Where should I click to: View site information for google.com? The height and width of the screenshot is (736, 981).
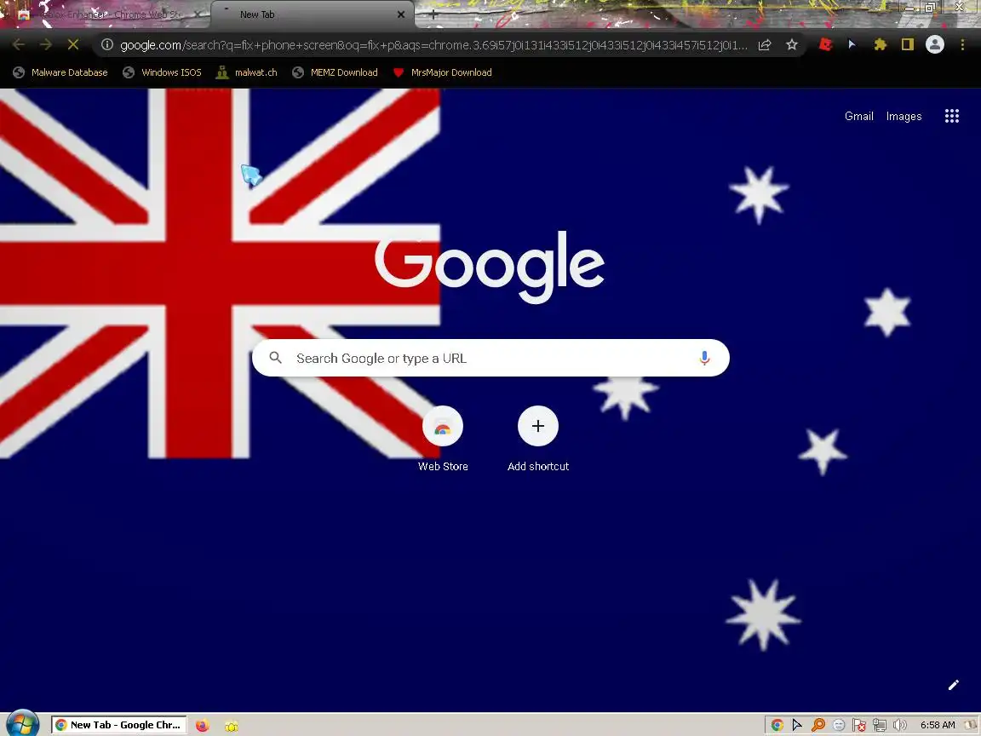coord(107,44)
